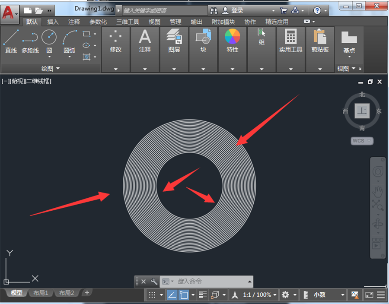Open the Arc tool options arrow
The image size is (389, 304).
coord(70,57)
